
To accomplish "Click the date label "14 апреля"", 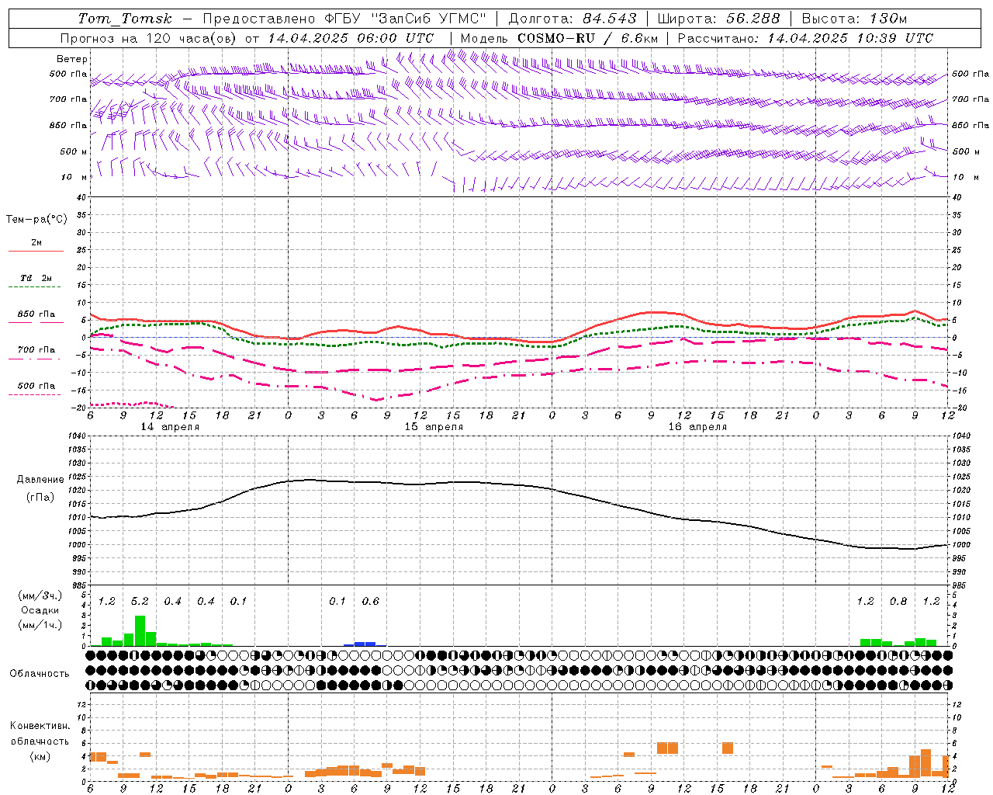I will (169, 427).
